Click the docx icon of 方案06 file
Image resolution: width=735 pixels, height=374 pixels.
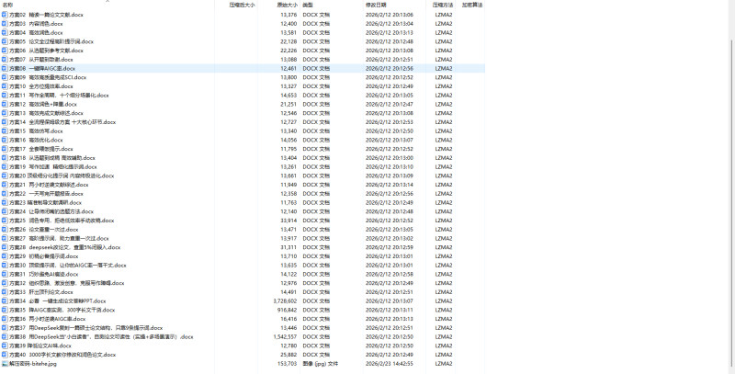pyautogui.click(x=5, y=51)
